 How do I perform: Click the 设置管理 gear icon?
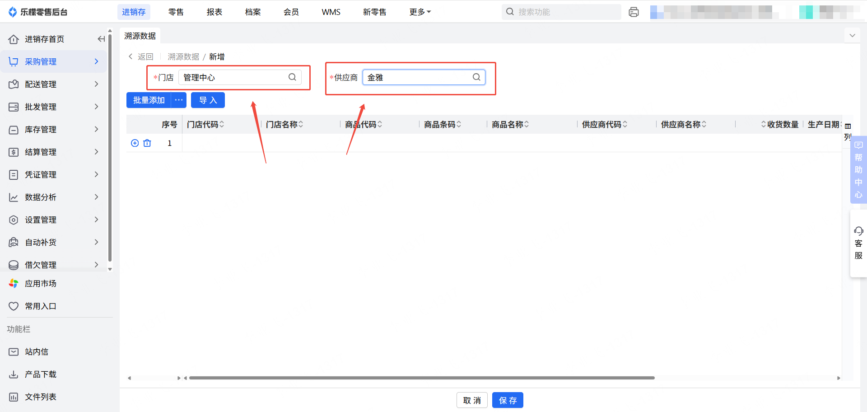pyautogui.click(x=14, y=220)
